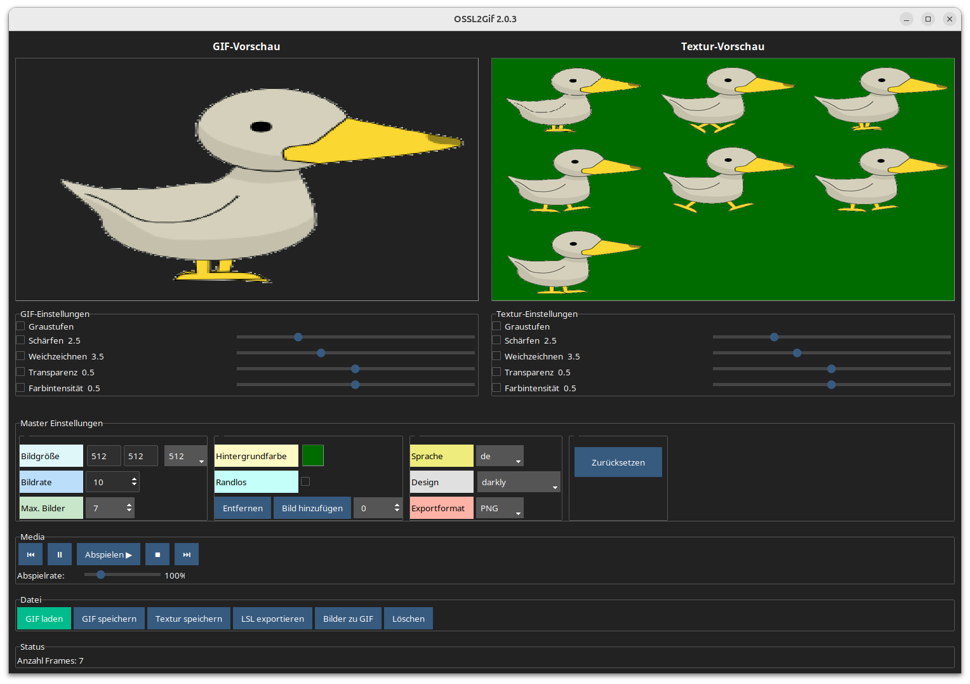Click the Abspielen play button
This screenshot has height=684, width=970.
tap(109, 554)
